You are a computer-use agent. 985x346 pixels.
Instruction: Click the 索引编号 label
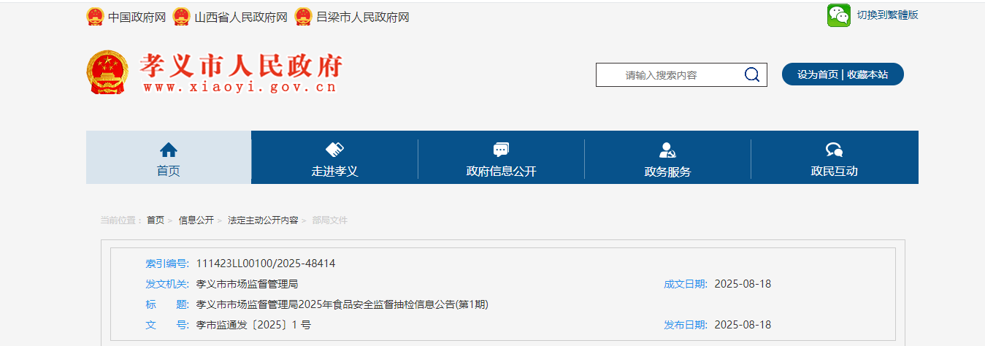point(167,264)
